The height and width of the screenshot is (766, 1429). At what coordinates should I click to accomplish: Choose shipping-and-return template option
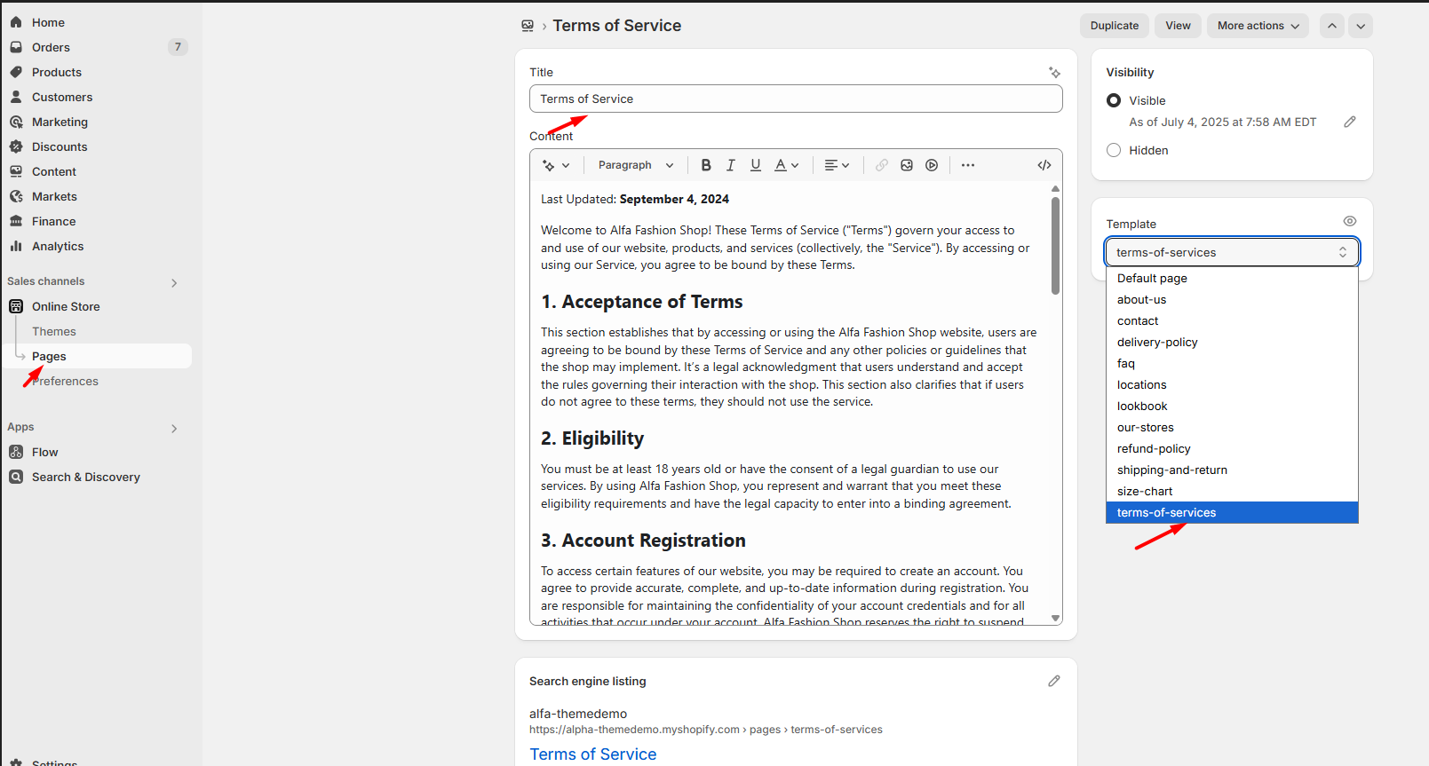coord(1232,470)
